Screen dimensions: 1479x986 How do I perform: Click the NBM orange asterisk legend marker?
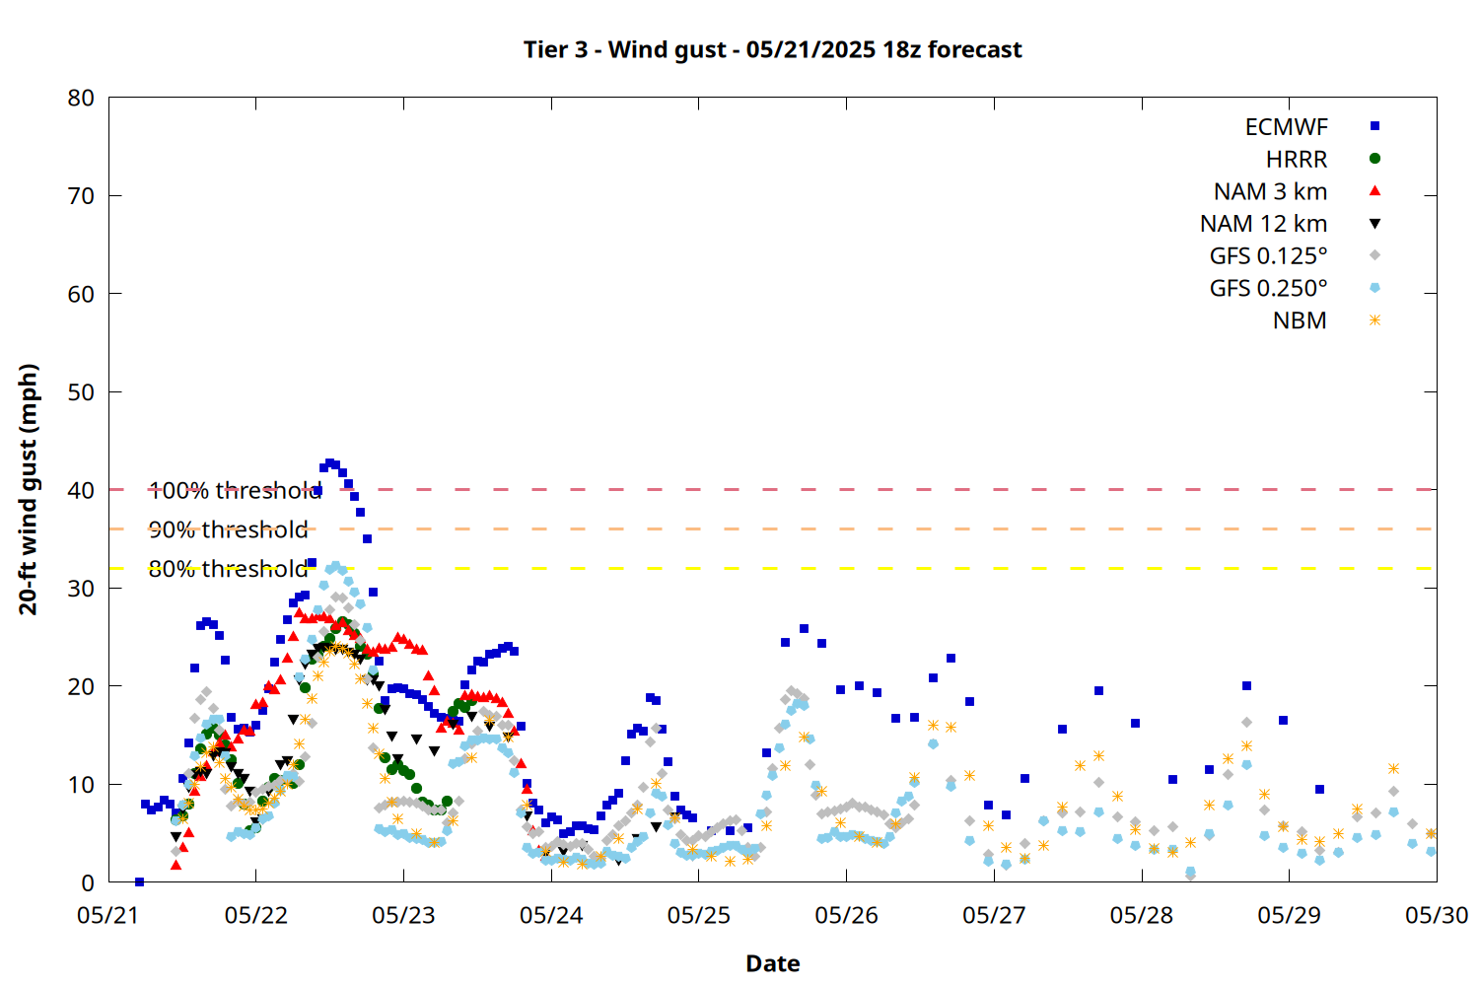(1374, 320)
